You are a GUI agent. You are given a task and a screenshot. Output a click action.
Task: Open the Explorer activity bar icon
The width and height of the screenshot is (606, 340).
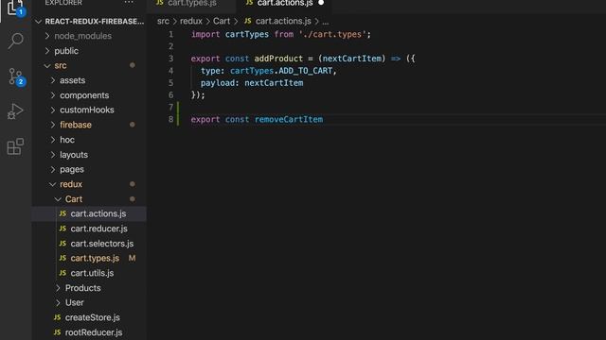click(15, 7)
